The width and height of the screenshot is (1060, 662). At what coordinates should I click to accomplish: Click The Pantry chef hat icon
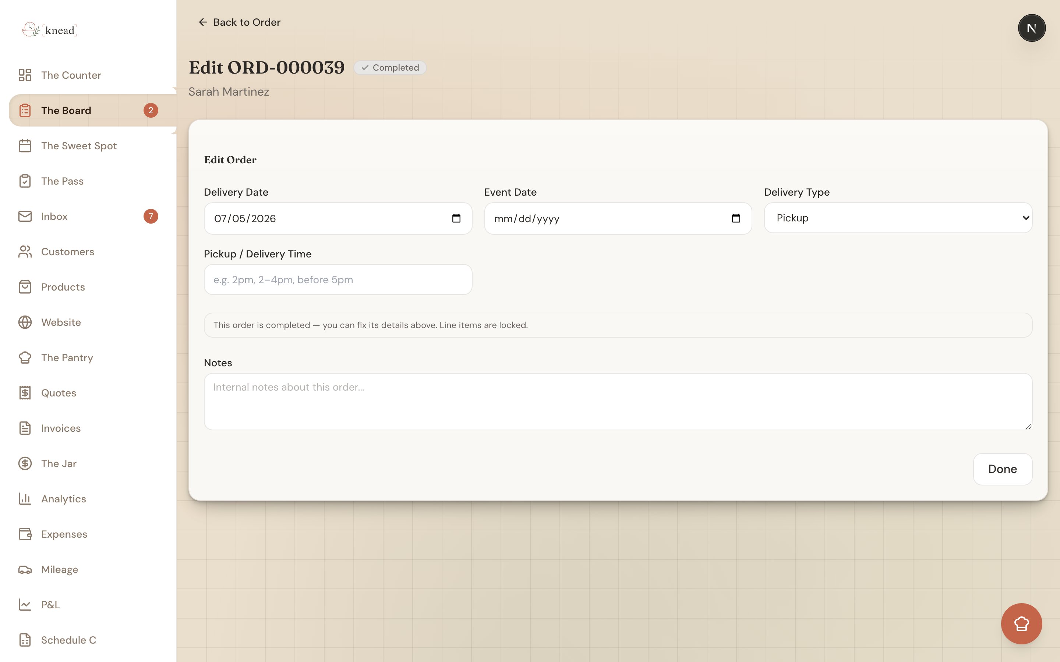[25, 358]
